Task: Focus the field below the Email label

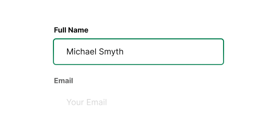Action: [x=138, y=102]
